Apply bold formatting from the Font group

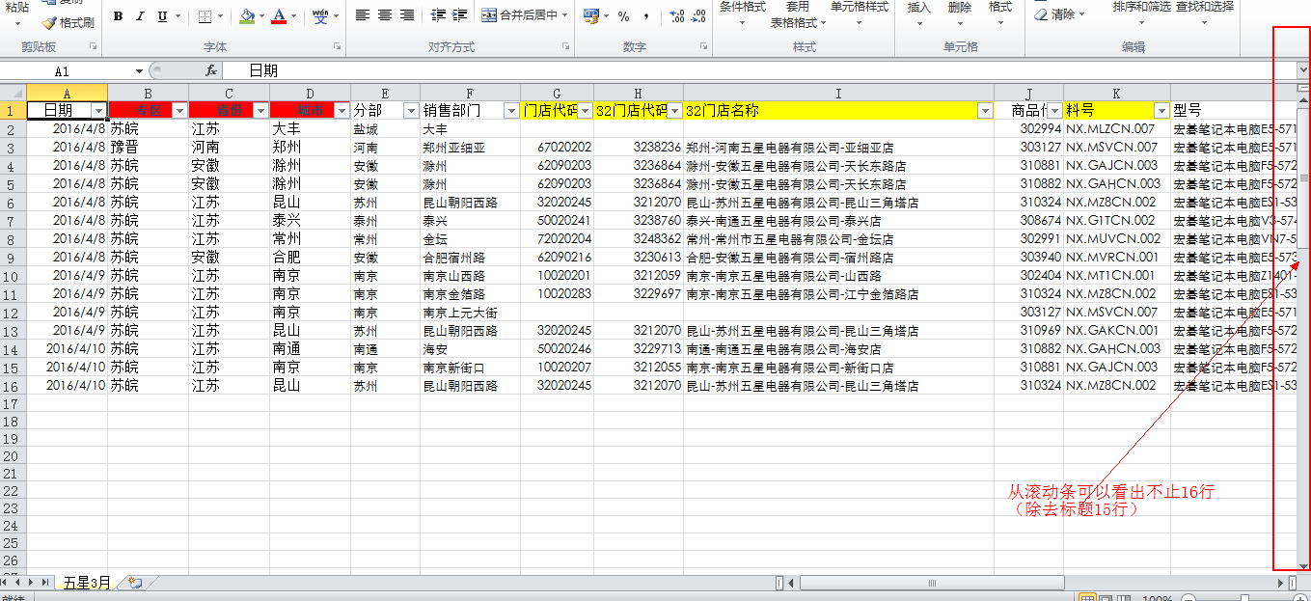[x=118, y=17]
